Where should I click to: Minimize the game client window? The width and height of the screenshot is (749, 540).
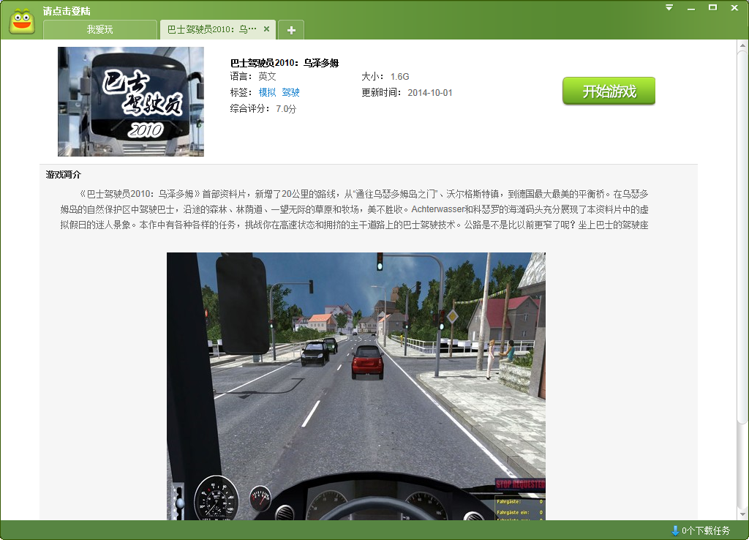tap(690, 8)
